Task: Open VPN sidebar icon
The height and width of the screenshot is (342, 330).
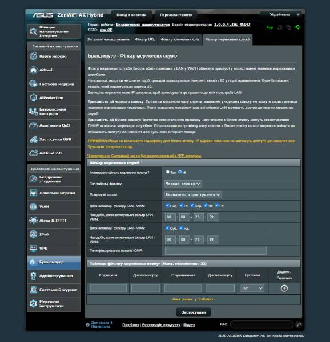Action: pyautogui.click(x=34, y=248)
